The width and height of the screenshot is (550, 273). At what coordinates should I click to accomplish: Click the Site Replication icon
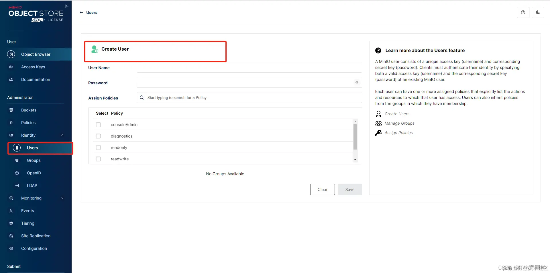click(x=11, y=236)
